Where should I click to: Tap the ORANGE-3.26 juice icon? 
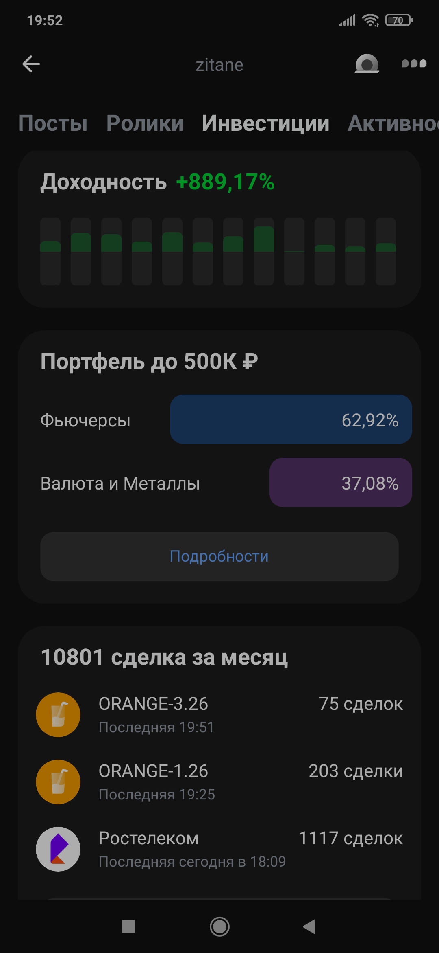(x=58, y=715)
